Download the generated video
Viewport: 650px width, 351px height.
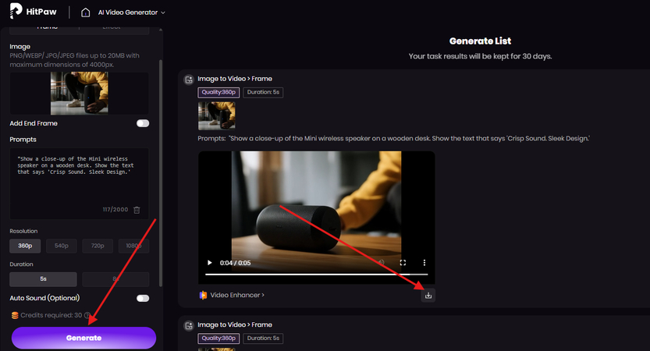(x=428, y=296)
